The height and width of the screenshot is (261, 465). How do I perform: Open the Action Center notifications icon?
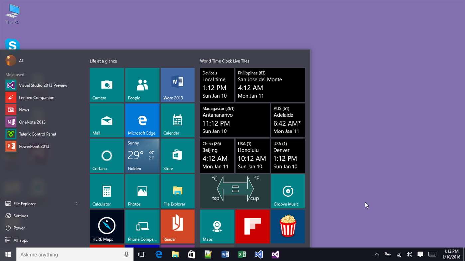tap(420, 254)
